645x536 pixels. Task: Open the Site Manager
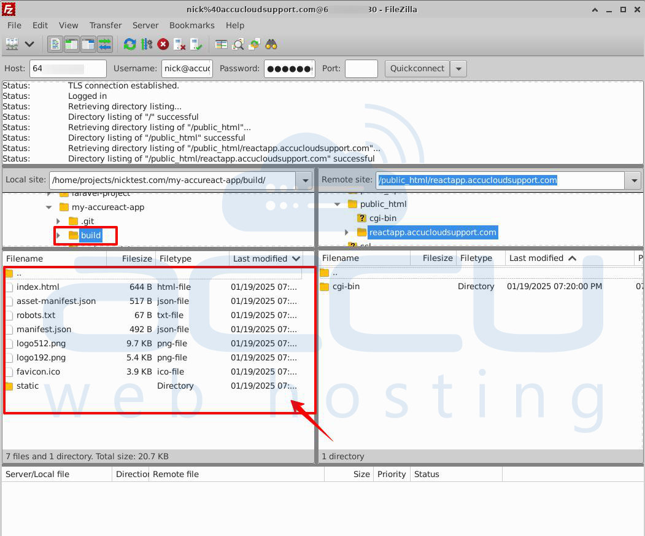(x=12, y=44)
